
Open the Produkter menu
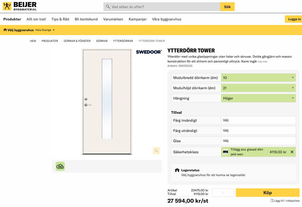pyautogui.click(x=12, y=19)
